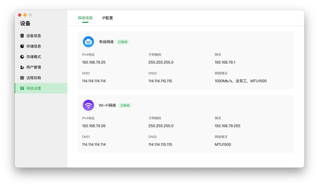Click the 已联网 badge beside 有线网络
319x187 pixels.
(123, 42)
